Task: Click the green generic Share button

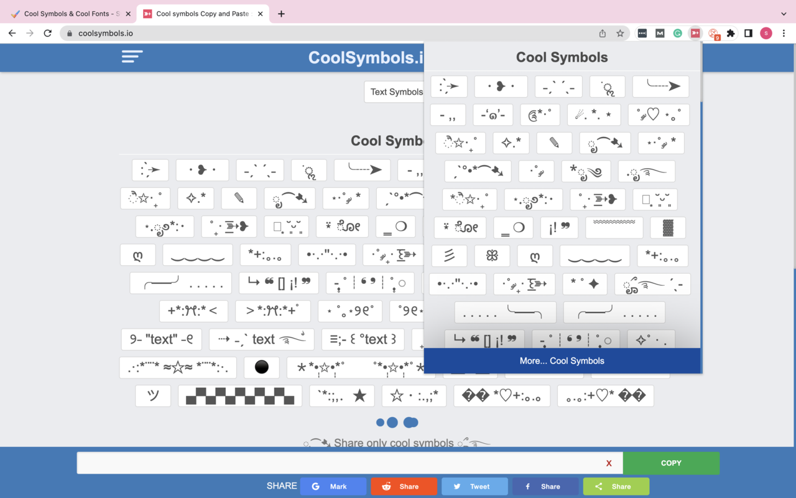Action: 616,486
